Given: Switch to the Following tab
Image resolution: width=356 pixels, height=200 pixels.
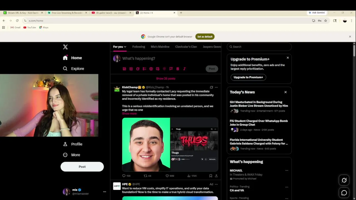Looking at the screenshot, I should [139, 47].
